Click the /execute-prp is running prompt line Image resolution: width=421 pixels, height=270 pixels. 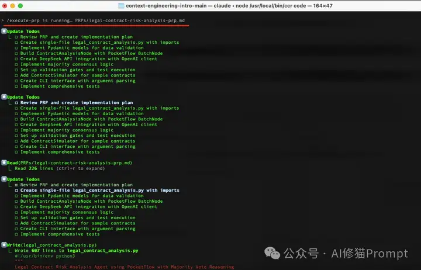coord(94,20)
